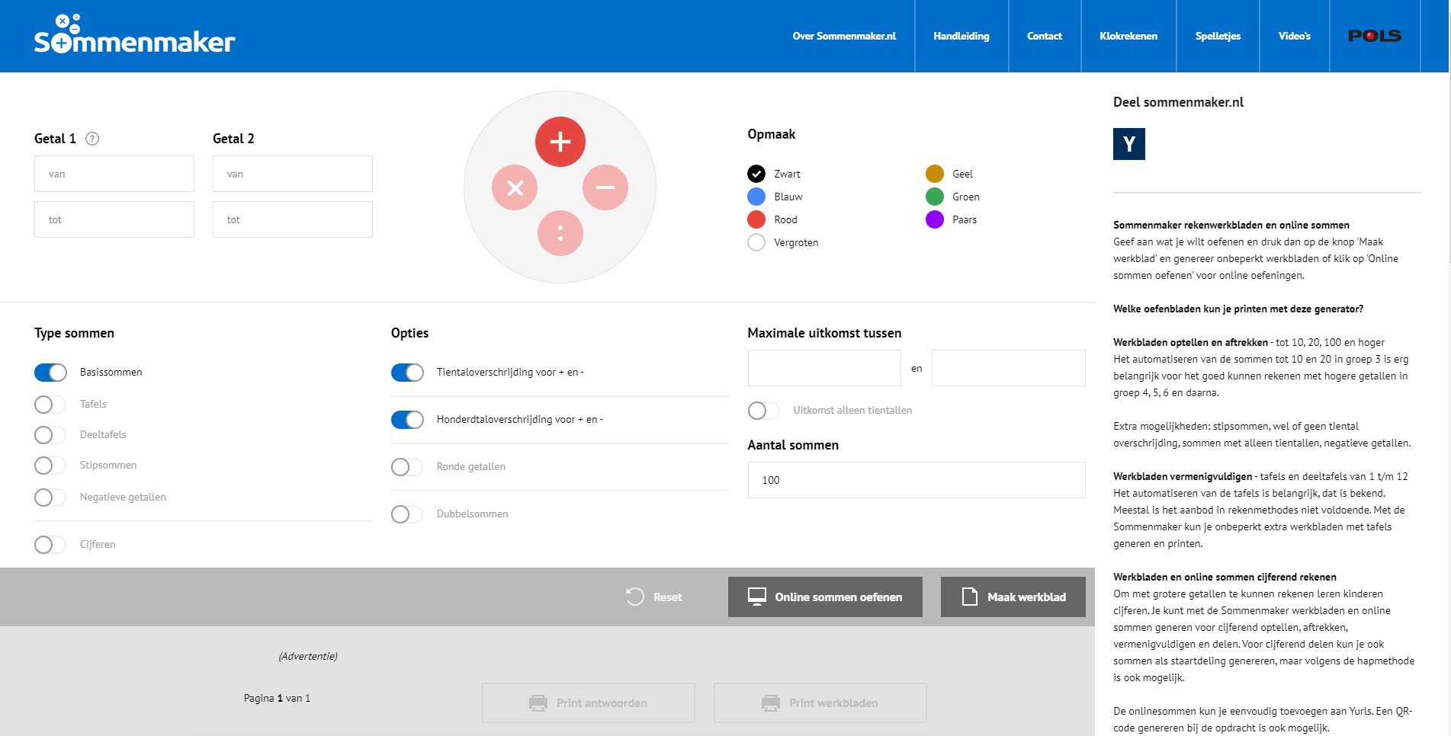This screenshot has height=736, width=1451.
Task: Open the help tooltip next to Getal 1
Action: (93, 139)
